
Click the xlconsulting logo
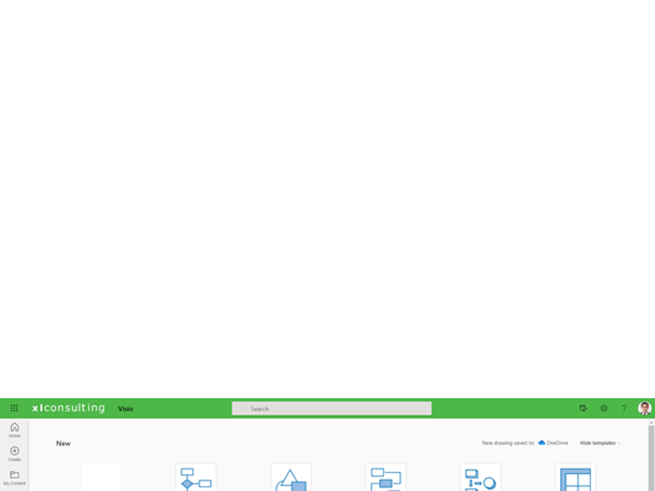(x=68, y=408)
